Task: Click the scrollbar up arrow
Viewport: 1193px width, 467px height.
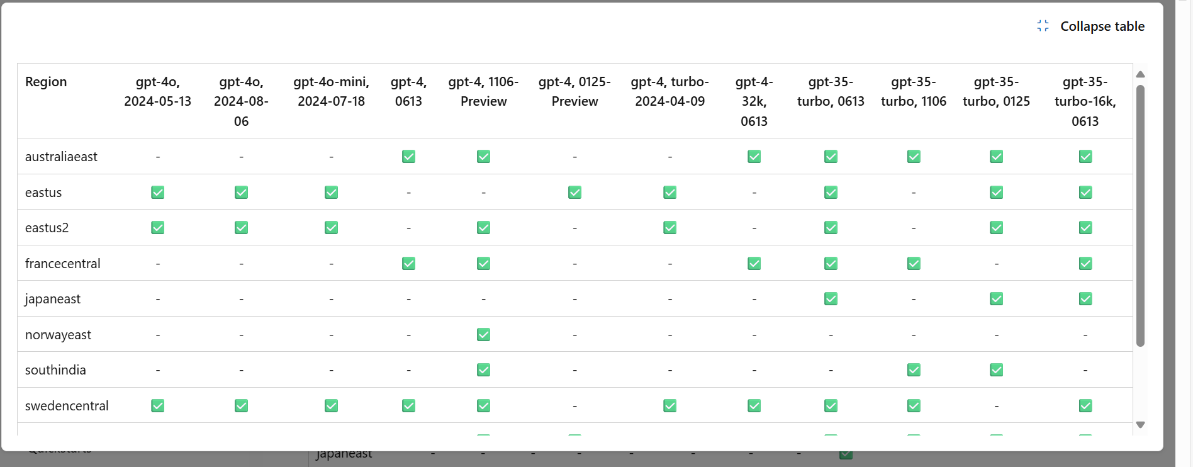Action: pos(1140,74)
